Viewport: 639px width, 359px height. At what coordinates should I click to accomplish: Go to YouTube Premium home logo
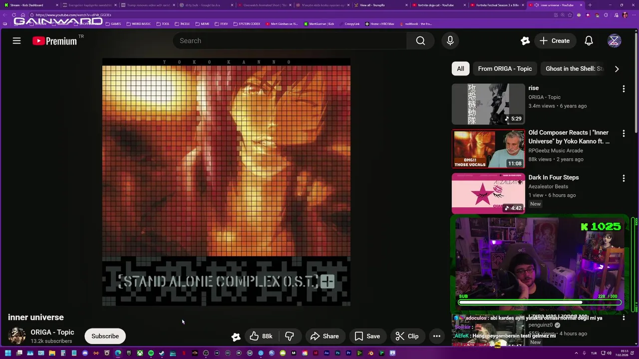(55, 41)
